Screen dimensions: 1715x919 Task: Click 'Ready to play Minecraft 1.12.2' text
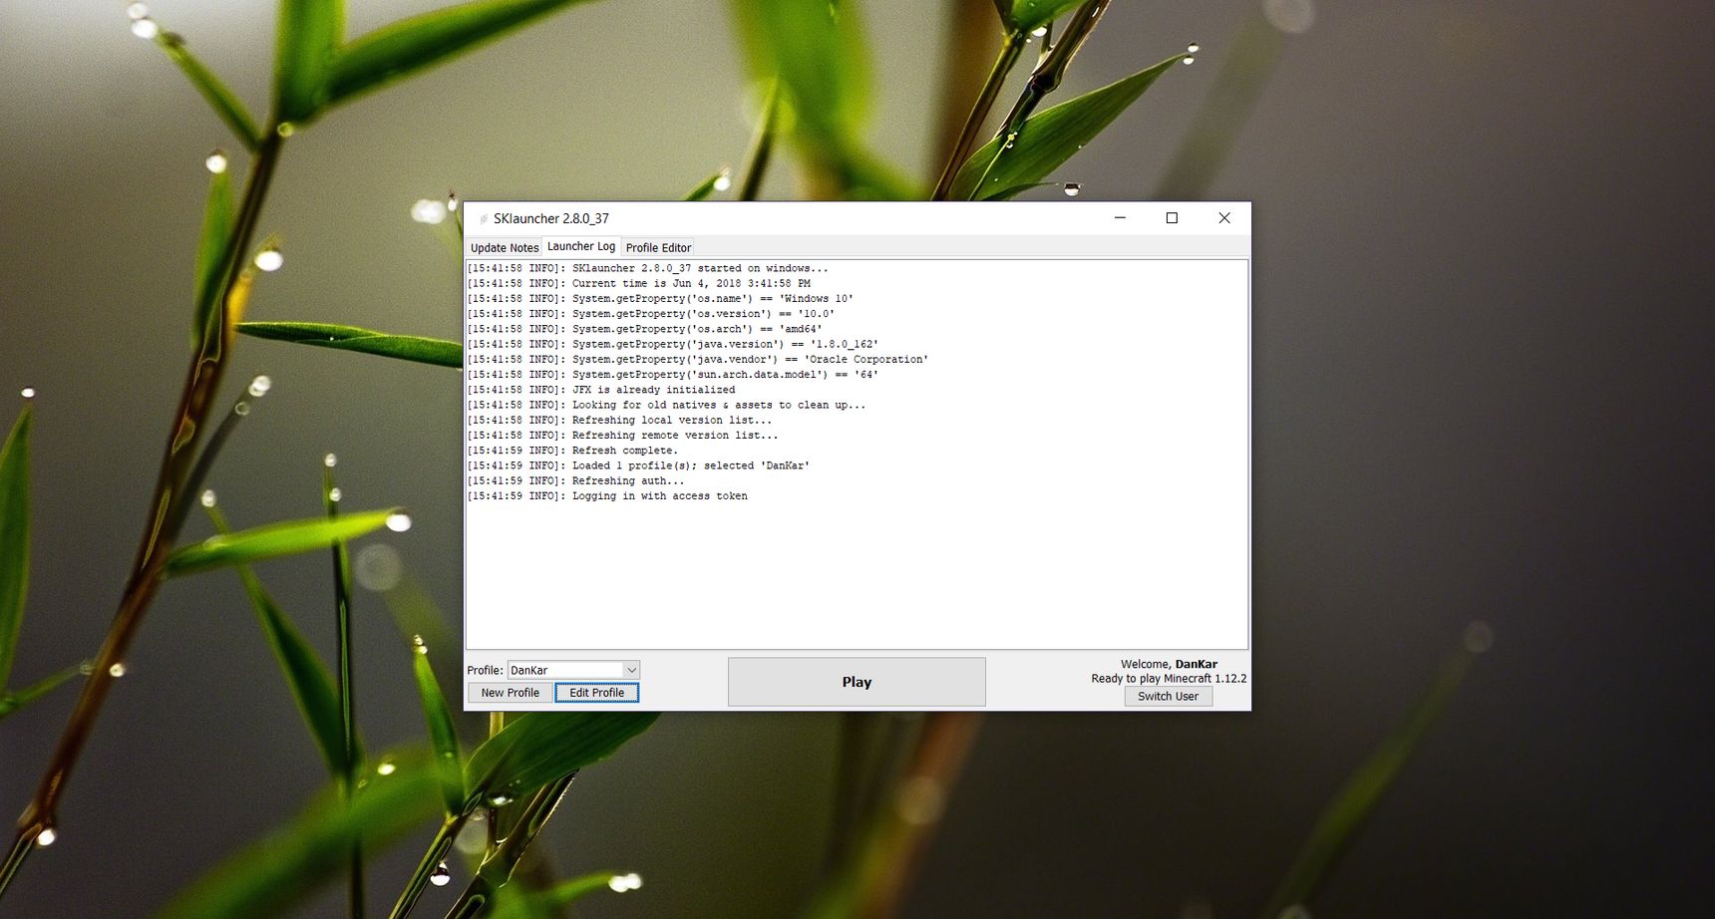coord(1169,679)
